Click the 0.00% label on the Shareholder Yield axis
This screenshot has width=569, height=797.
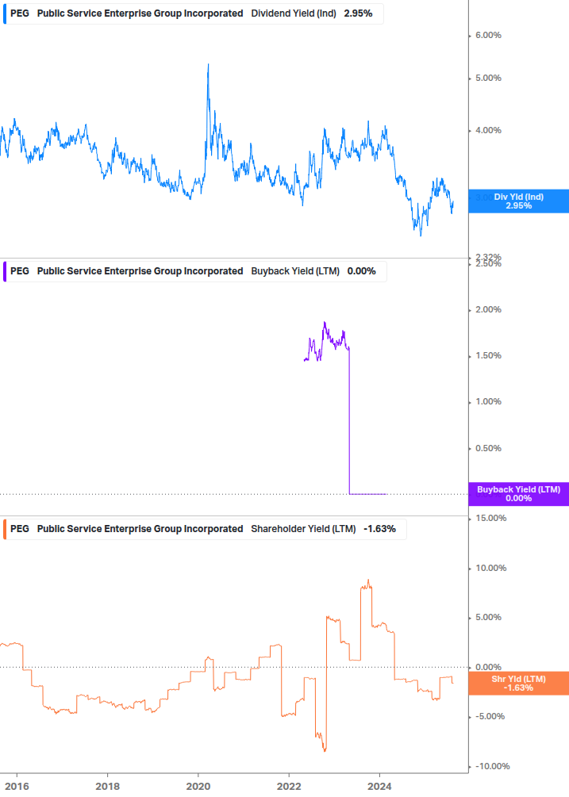[488, 668]
